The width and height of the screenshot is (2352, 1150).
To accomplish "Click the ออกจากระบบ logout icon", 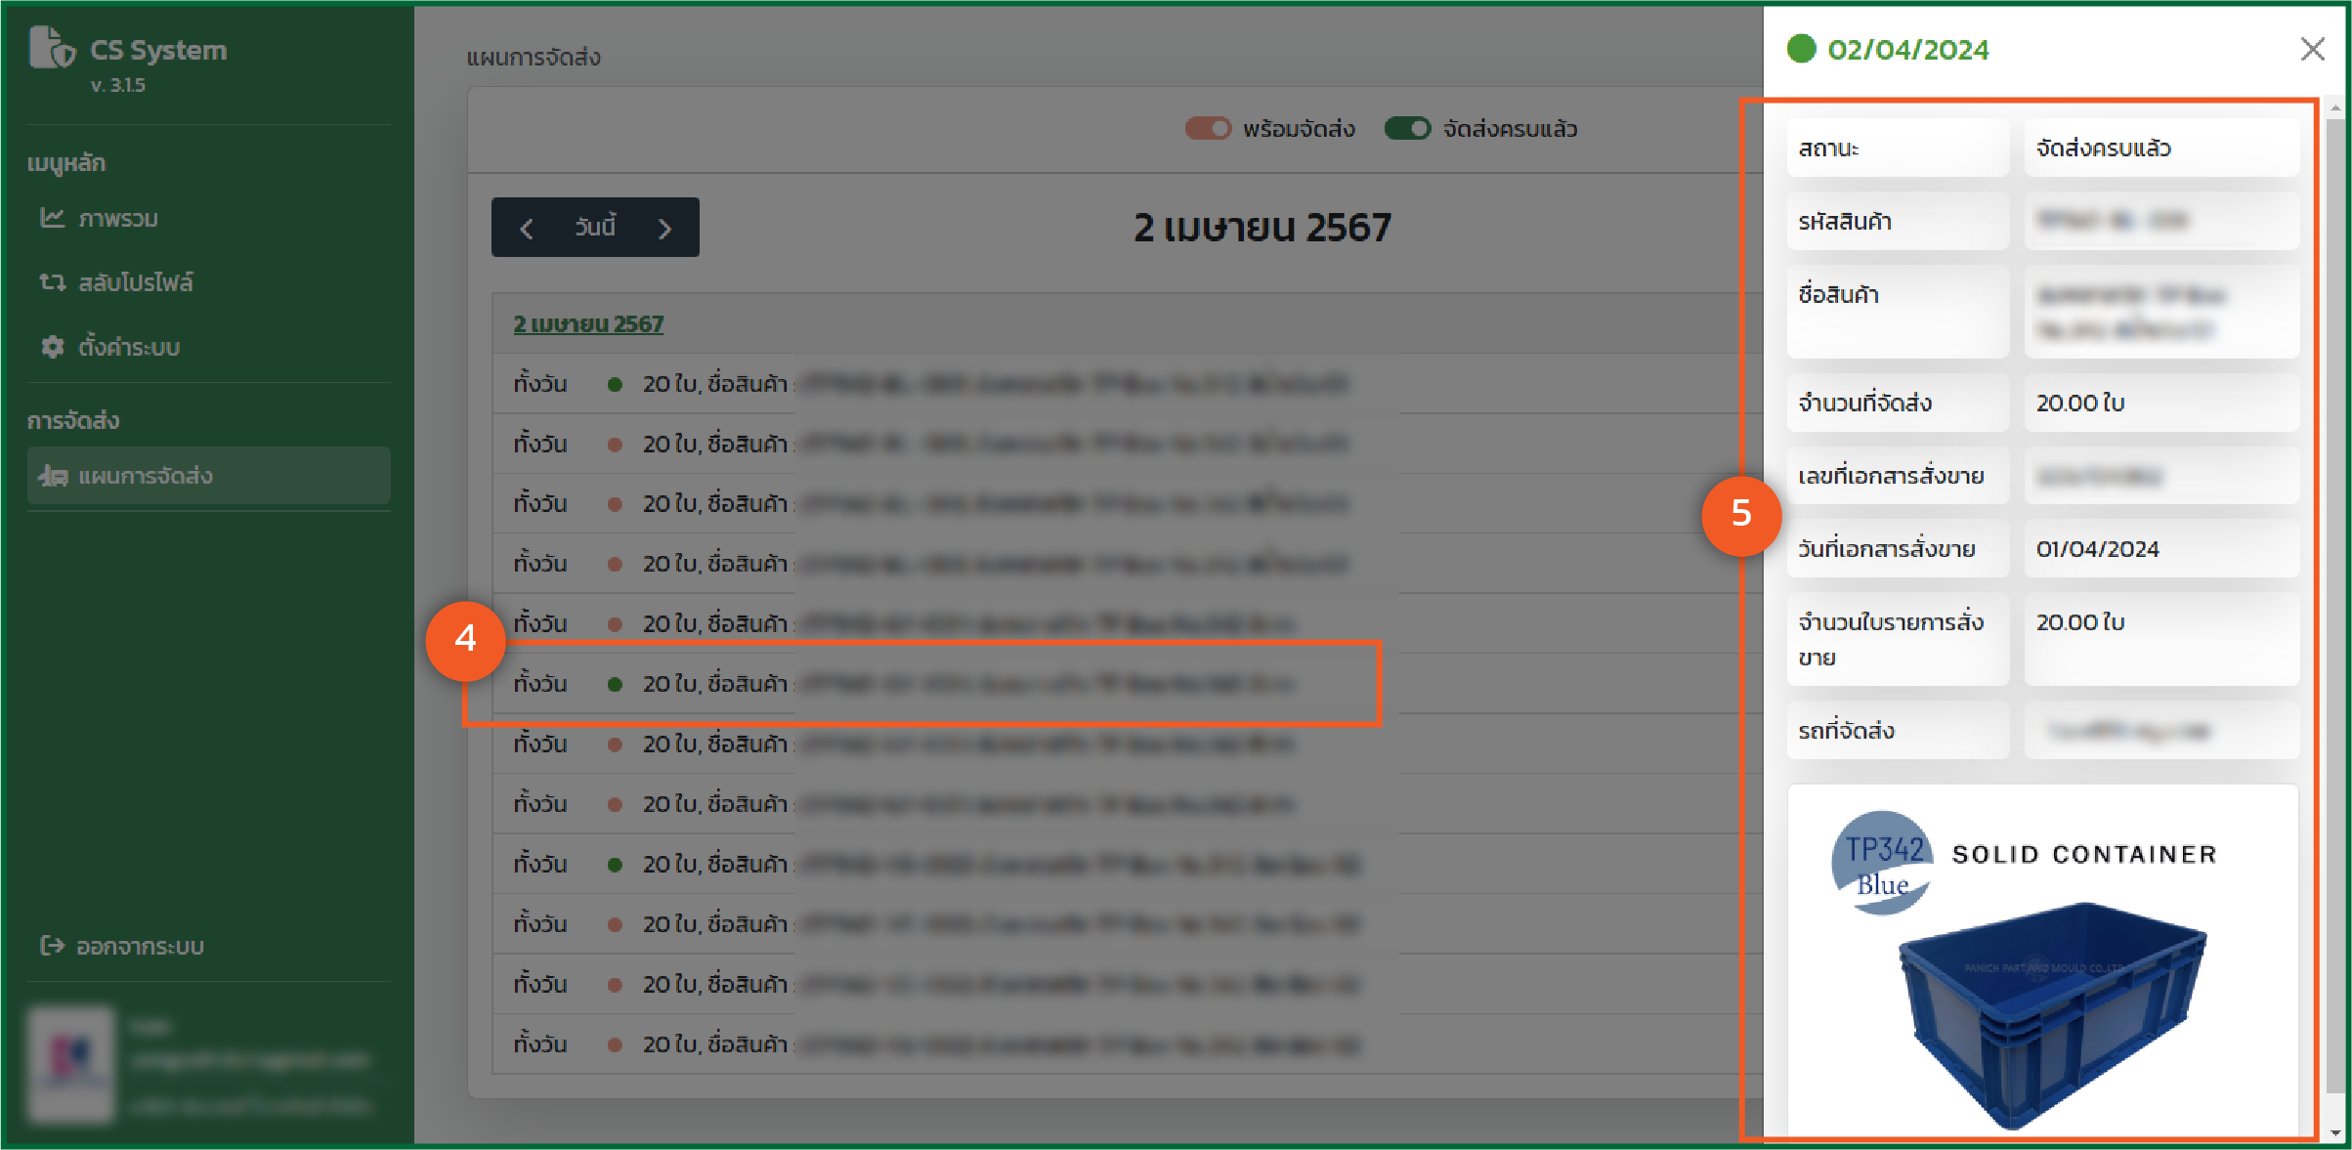I will [x=52, y=946].
